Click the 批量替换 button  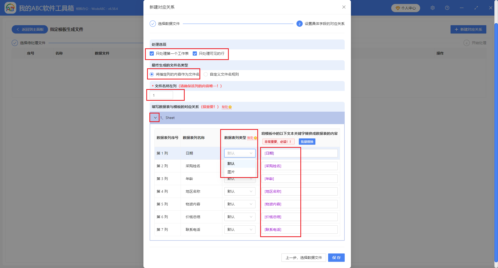pyautogui.click(x=307, y=142)
